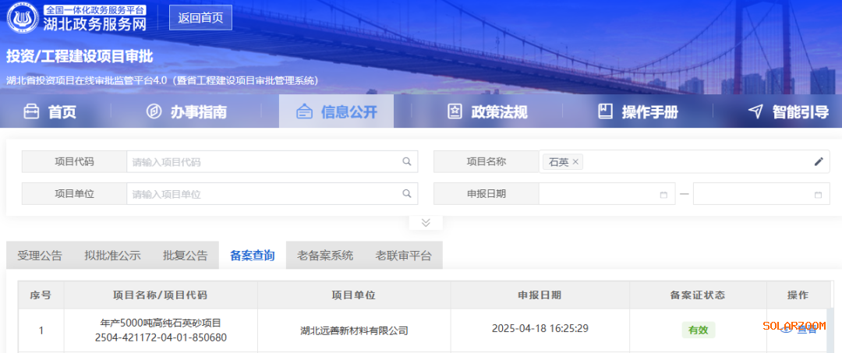Image resolution: width=842 pixels, height=353 pixels.
Task: Click the search icon in 项目代码 field
Action: 406,162
